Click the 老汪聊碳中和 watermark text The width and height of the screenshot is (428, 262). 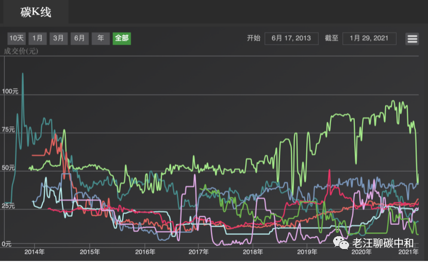pos(383,242)
